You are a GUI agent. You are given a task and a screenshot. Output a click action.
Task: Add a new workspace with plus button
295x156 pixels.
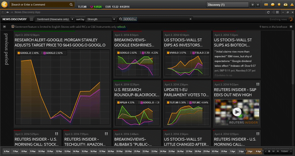pyautogui.click(x=253, y=5)
